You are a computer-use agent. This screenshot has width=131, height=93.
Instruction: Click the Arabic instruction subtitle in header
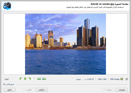95,7
